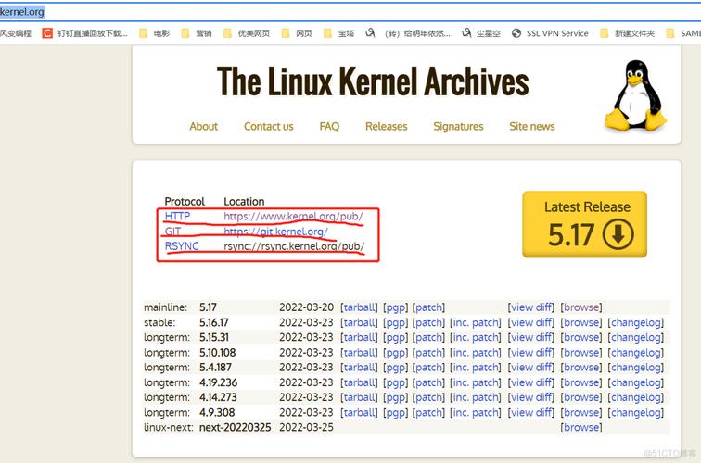Open the Contact us page
The height and width of the screenshot is (463, 701).
(x=269, y=126)
